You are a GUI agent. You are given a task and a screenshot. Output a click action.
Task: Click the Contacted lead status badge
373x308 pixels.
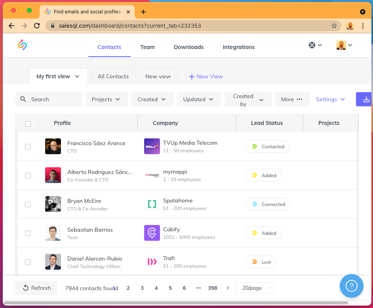[x=267, y=146]
